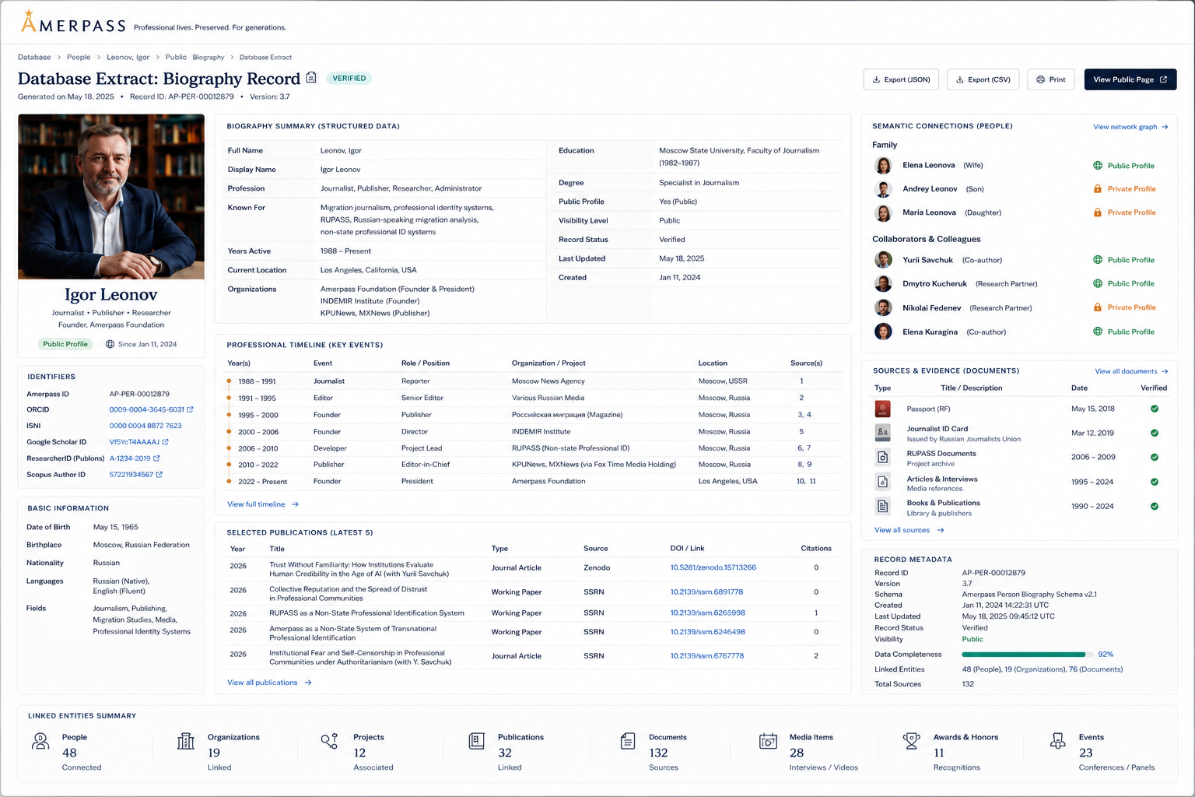Image resolution: width=1195 pixels, height=797 pixels.
Task: Click Elena Leonova's avatar thumbnail
Action: [x=883, y=165]
